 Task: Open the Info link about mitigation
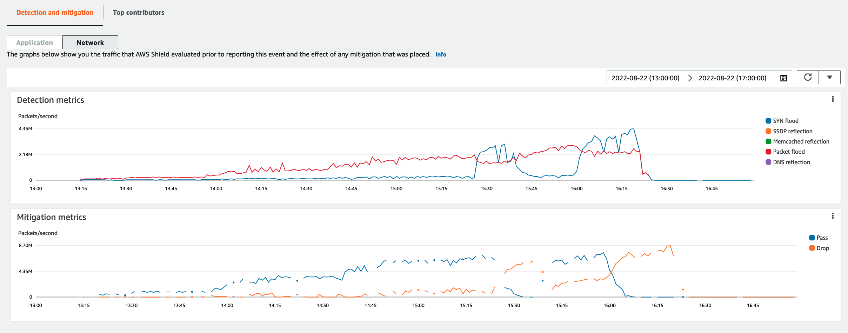(x=441, y=54)
